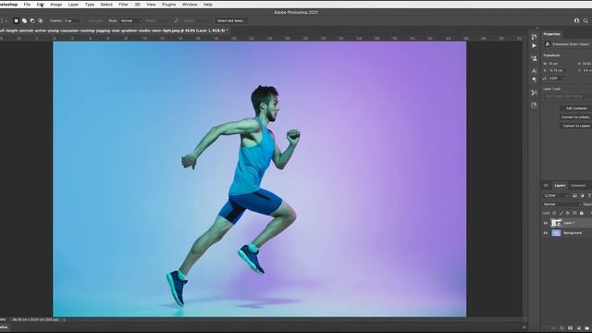Open the History panel icon
The width and height of the screenshot is (592, 333).
(x=534, y=37)
